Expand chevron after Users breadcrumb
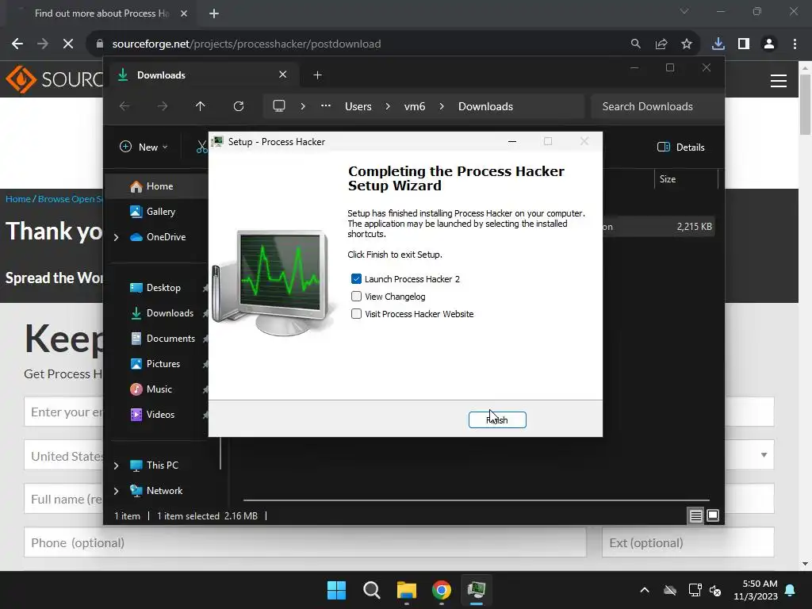Image resolution: width=812 pixels, height=609 pixels. click(388, 106)
